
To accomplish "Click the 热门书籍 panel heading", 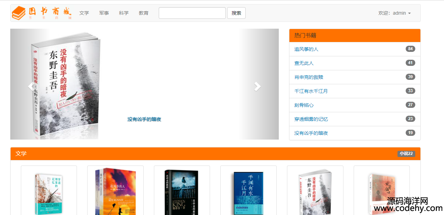I will pos(305,35).
